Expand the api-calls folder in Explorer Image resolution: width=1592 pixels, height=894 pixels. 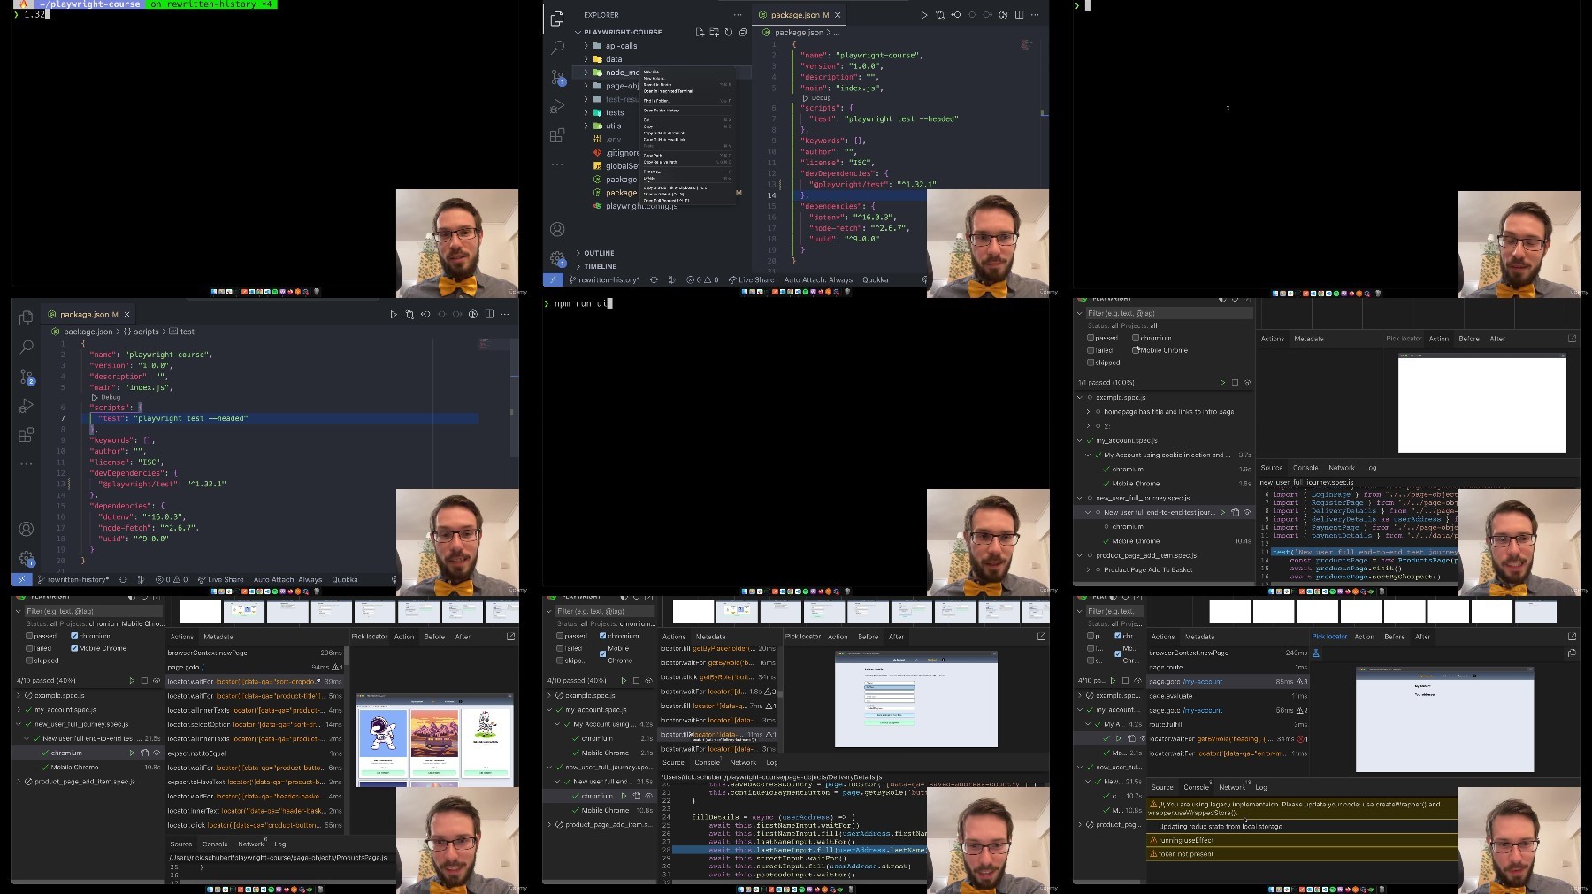pos(586,46)
